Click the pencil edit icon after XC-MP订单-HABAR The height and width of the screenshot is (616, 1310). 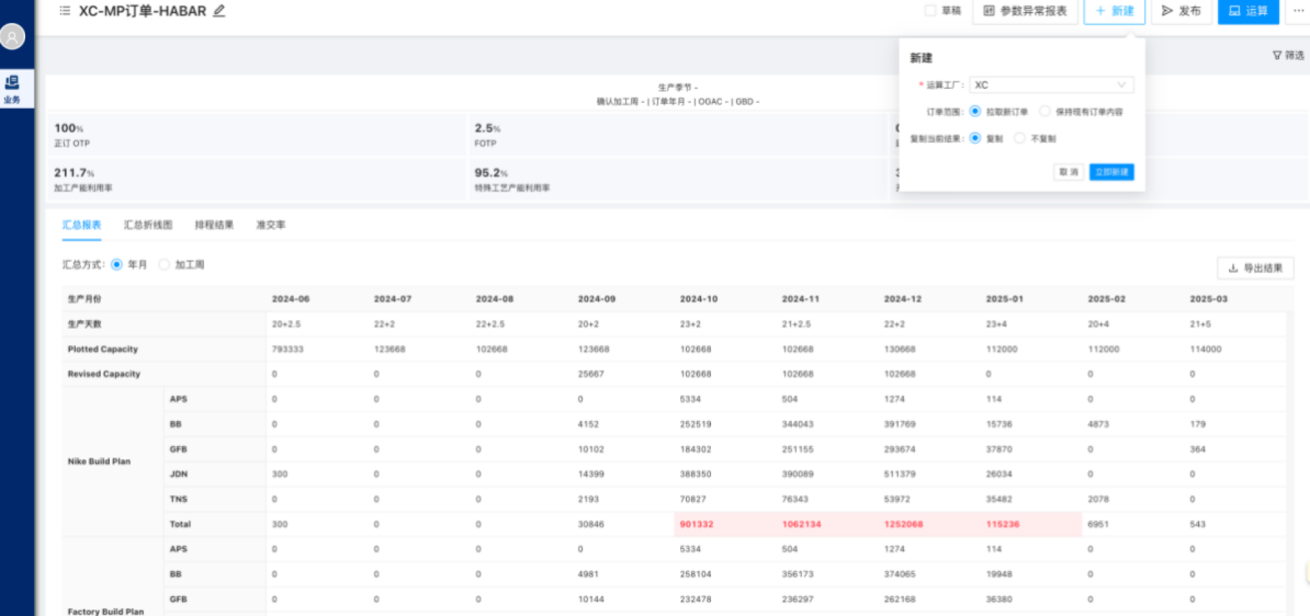coord(219,11)
